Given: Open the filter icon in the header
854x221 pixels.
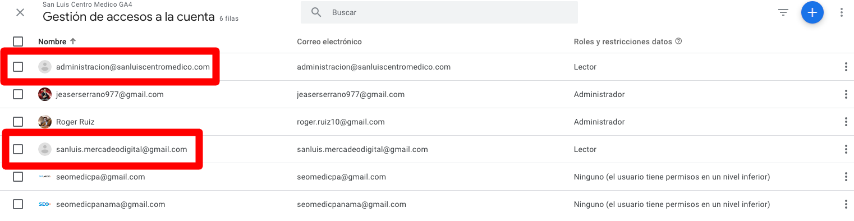Looking at the screenshot, I should (x=783, y=12).
